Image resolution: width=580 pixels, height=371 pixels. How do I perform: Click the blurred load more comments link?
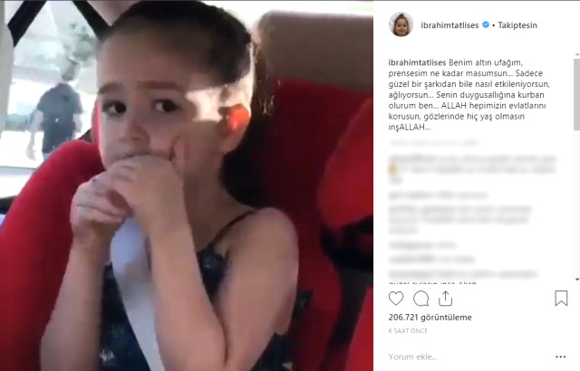coord(433,143)
